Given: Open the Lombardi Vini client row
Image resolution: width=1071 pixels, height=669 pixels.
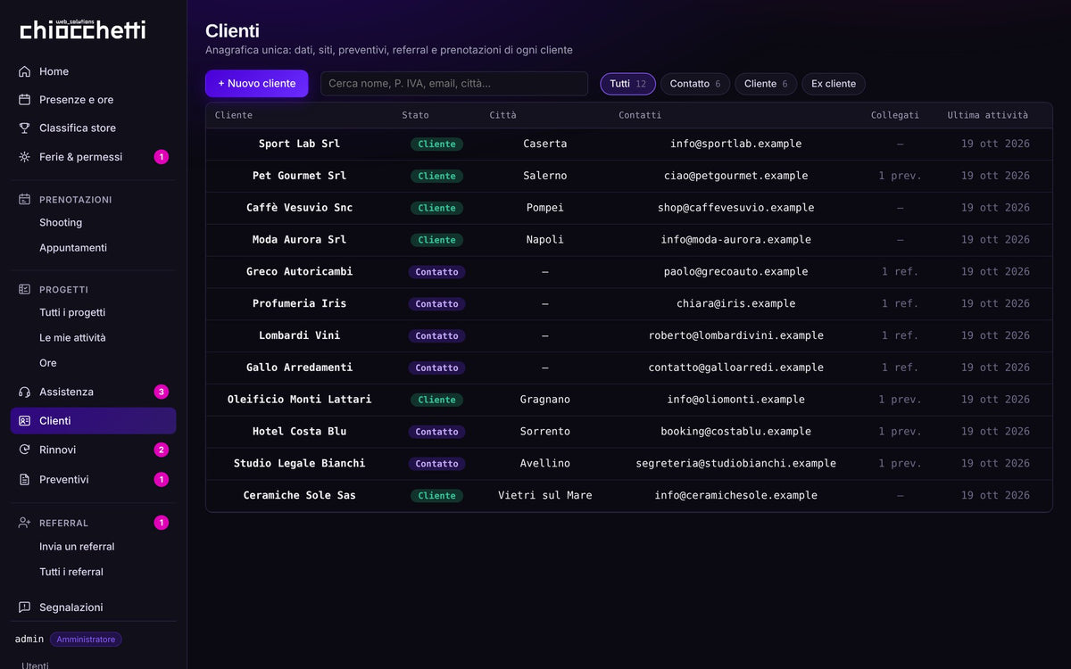Looking at the screenshot, I should coord(629,336).
